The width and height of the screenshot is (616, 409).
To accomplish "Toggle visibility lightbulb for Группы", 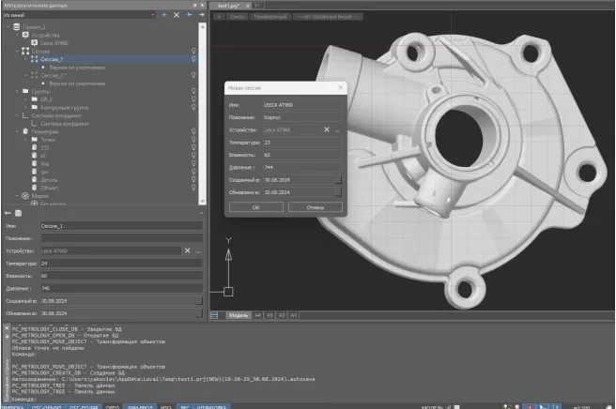I will [x=193, y=91].
